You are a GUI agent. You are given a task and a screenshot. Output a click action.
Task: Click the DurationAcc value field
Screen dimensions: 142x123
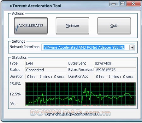[x=115, y=77]
